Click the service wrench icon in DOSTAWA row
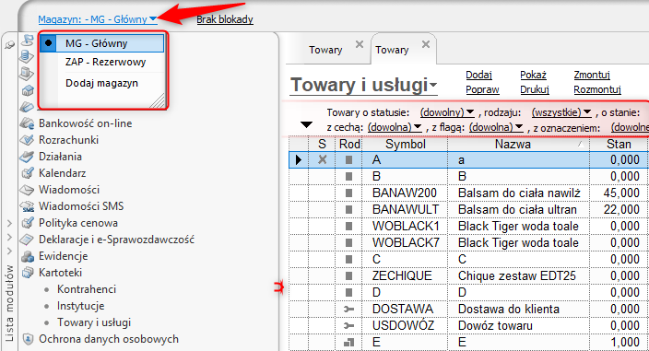This screenshot has width=649, height=351. [x=348, y=309]
